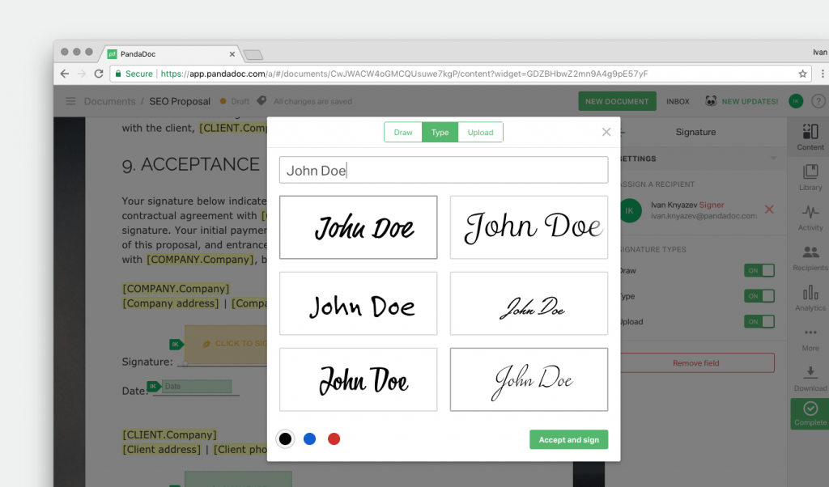Click the browser back arrow
This screenshot has height=487, width=829.
(x=65, y=74)
